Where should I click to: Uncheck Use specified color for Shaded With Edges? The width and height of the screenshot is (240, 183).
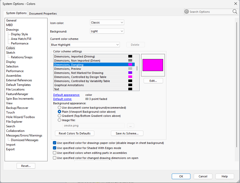point(55,148)
